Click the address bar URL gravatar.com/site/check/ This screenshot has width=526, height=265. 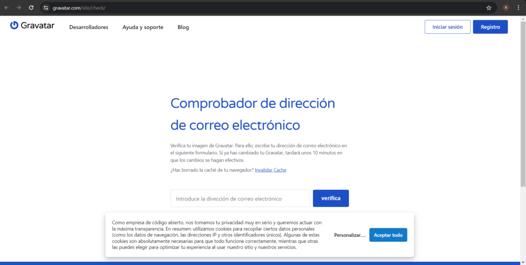(x=79, y=8)
